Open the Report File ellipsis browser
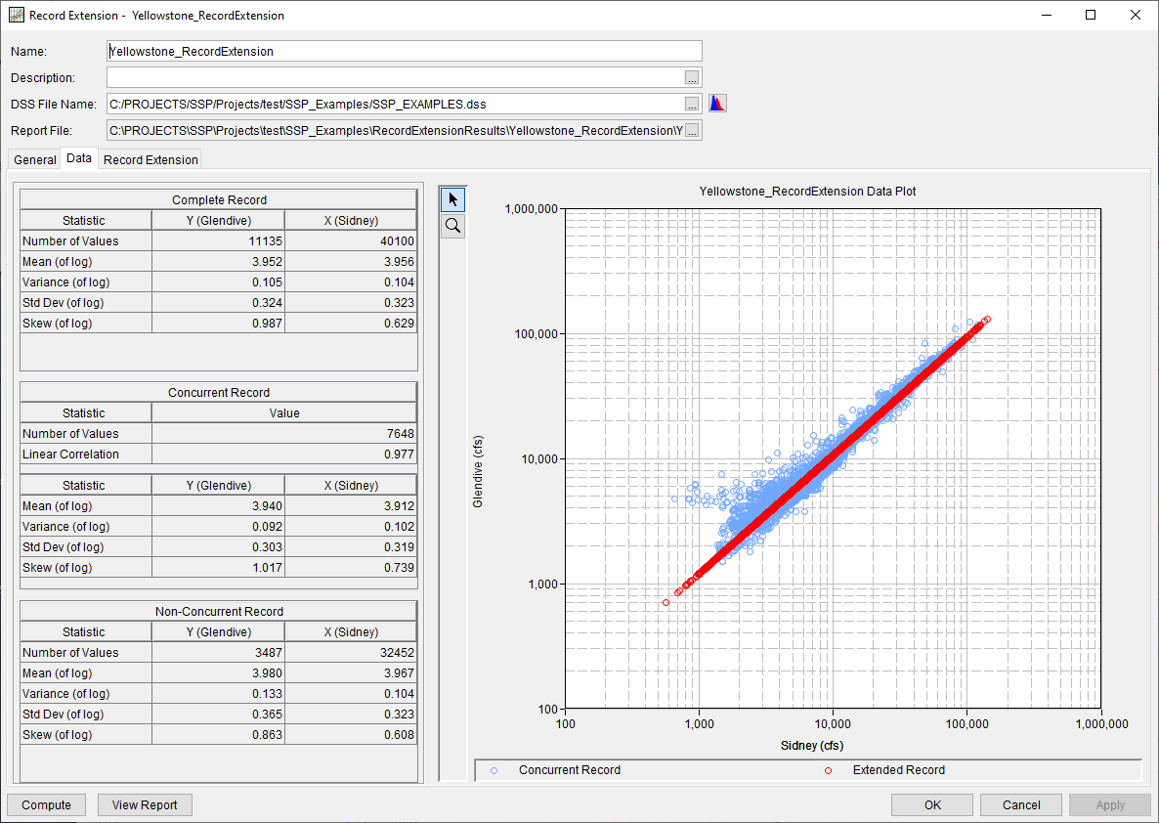Image resolution: width=1159 pixels, height=823 pixels. click(x=693, y=129)
